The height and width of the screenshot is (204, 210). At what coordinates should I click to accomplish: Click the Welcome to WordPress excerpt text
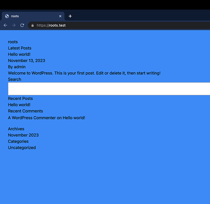(x=84, y=73)
